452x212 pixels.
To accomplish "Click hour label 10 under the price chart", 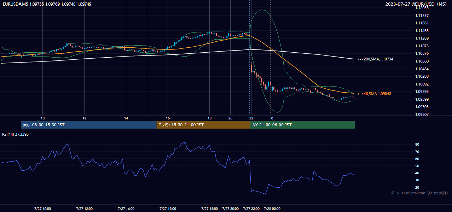I will coord(42,118).
